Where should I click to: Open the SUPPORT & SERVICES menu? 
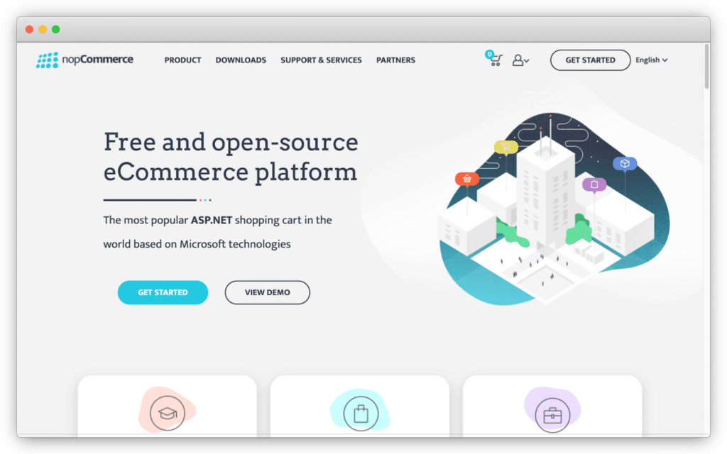(321, 60)
